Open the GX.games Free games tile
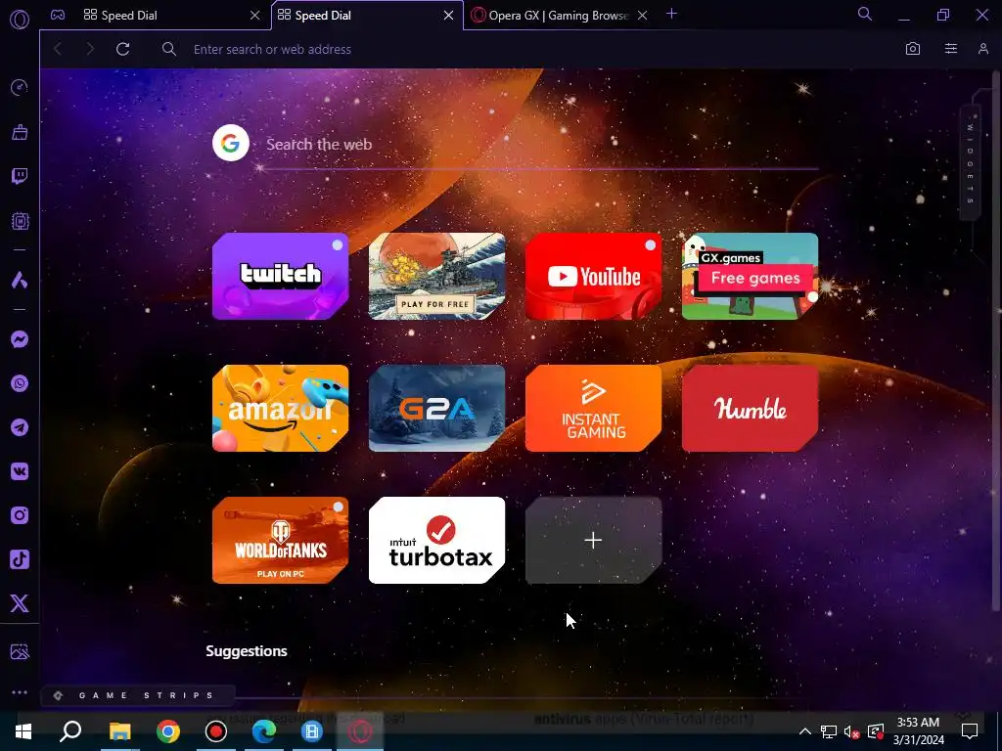The image size is (1002, 751). pyautogui.click(x=751, y=276)
